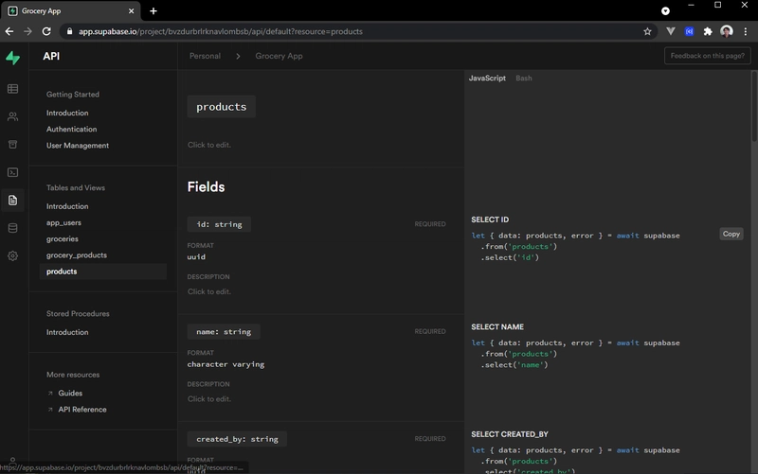This screenshot has width=758, height=474.
Task: Select the API docs sidebar icon
Action: point(13,201)
